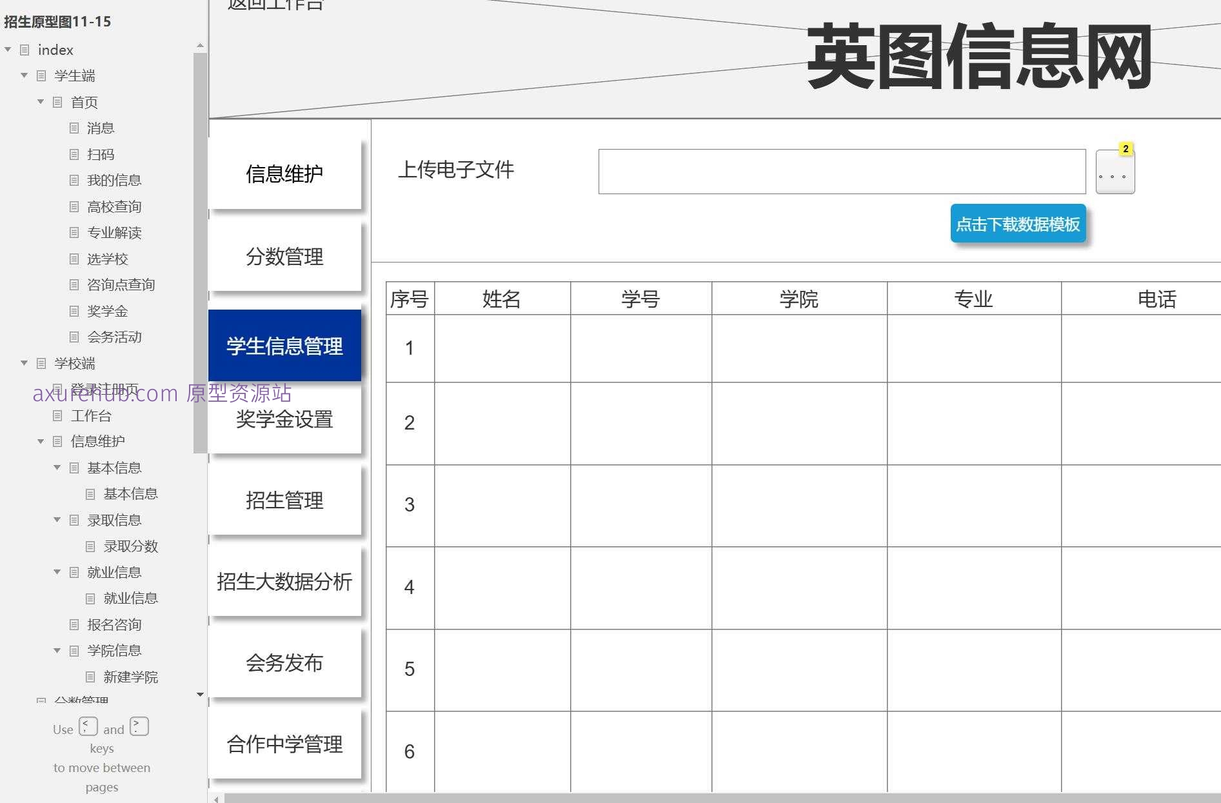Collapse the 学生端 tree branch
This screenshot has width=1221, height=803.
(24, 75)
